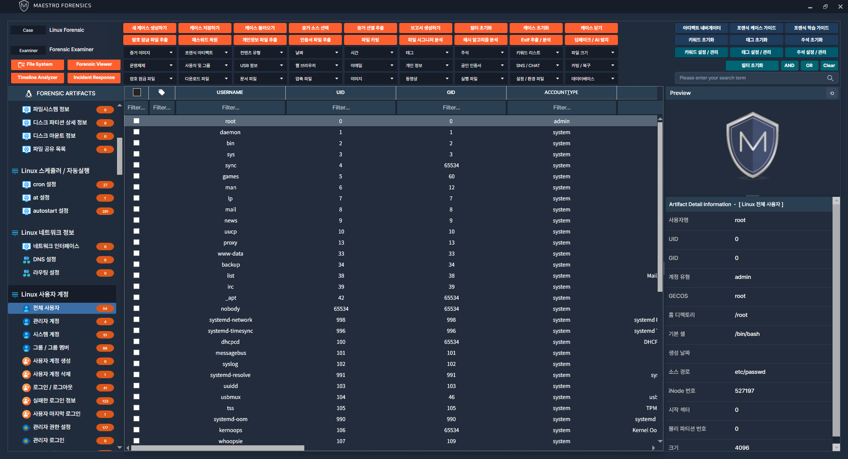Click the FORENSIC ARTIFACTS header icon
The height and width of the screenshot is (459, 848).
[29, 94]
